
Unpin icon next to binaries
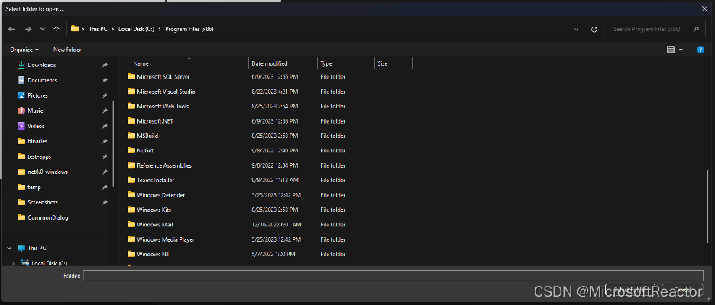[x=105, y=141]
